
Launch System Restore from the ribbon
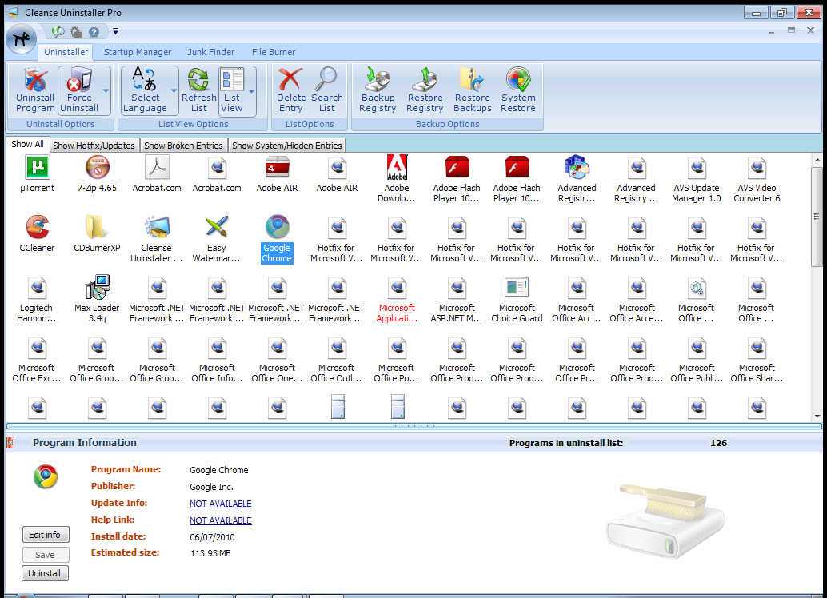coord(518,90)
